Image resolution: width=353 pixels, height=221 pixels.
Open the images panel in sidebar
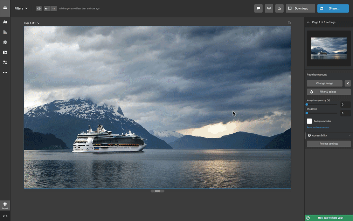click(5, 52)
